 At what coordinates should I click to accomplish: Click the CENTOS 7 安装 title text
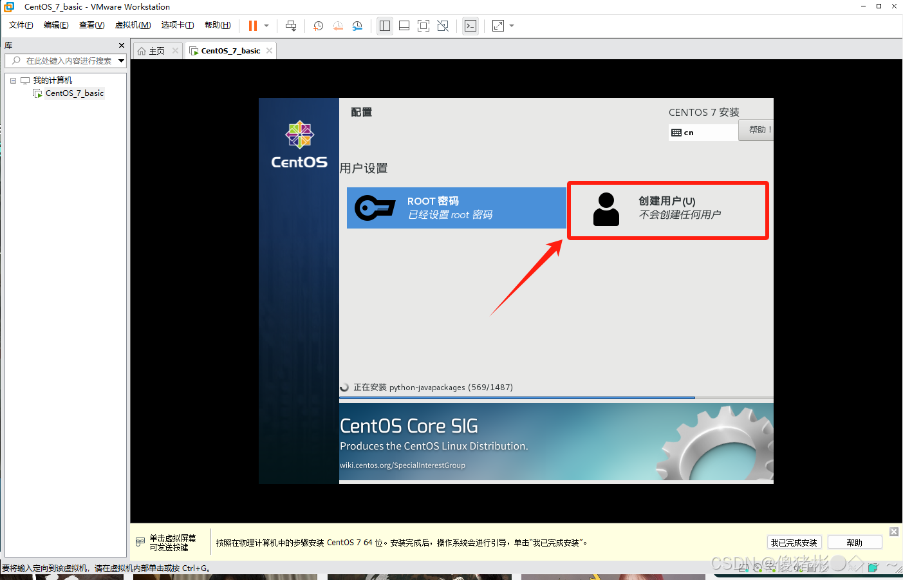704,113
